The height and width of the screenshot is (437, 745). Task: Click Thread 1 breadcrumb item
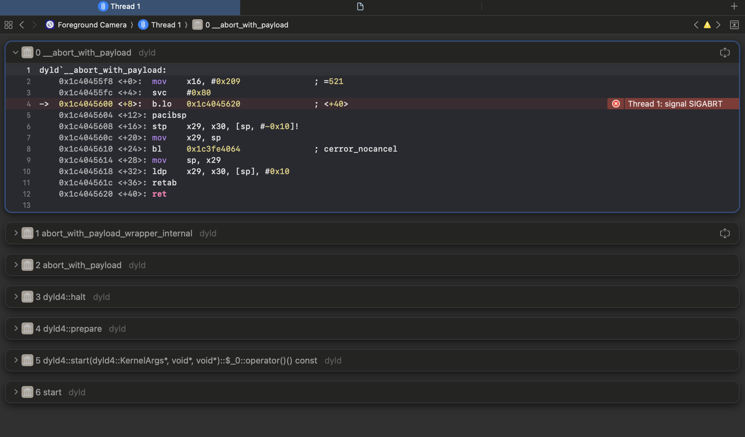[166, 25]
